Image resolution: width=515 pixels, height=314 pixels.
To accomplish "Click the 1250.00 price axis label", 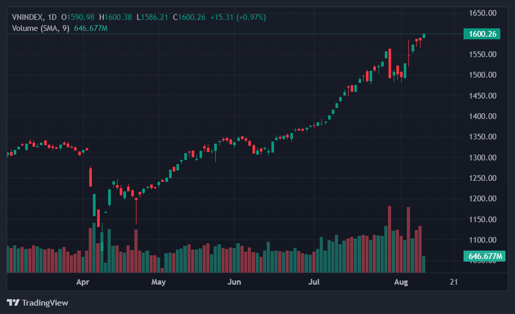I will [482, 178].
